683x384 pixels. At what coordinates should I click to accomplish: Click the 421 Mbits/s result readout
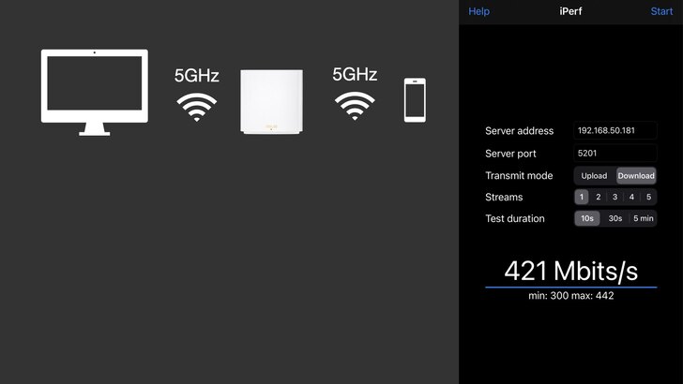pyautogui.click(x=571, y=271)
